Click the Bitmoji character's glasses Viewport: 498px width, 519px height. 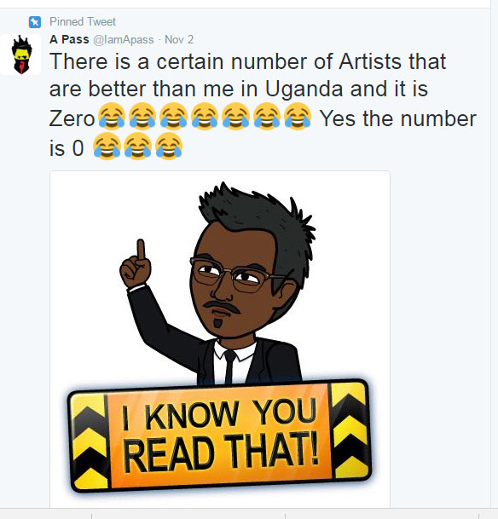(235, 274)
